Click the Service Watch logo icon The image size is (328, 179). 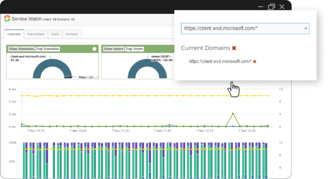pyautogui.click(x=7, y=18)
